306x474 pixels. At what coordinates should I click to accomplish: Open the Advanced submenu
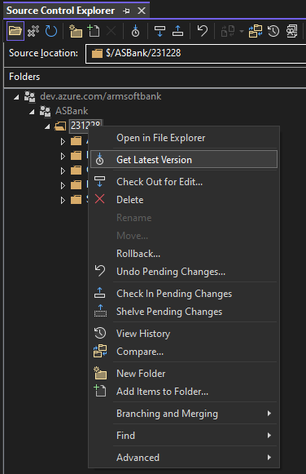(x=184, y=458)
